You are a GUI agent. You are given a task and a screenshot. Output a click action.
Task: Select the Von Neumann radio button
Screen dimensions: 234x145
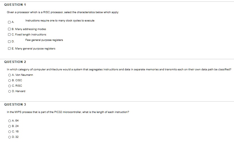pos(9,75)
